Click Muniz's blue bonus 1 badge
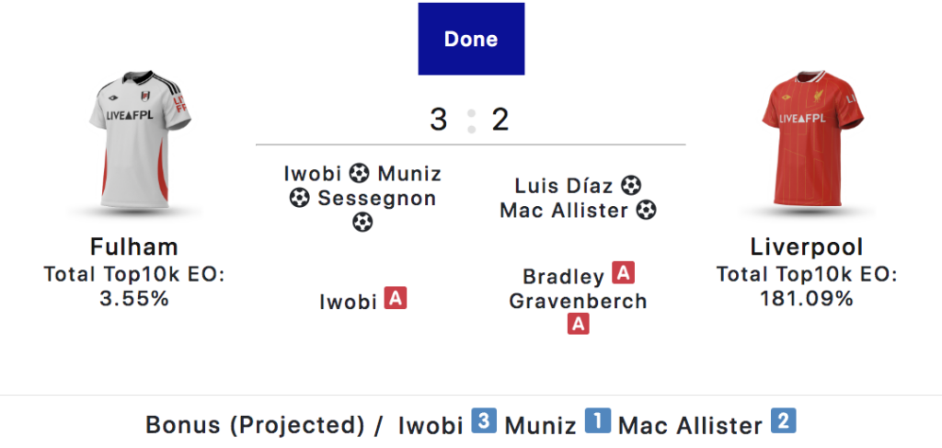The height and width of the screenshot is (448, 942). 598,421
